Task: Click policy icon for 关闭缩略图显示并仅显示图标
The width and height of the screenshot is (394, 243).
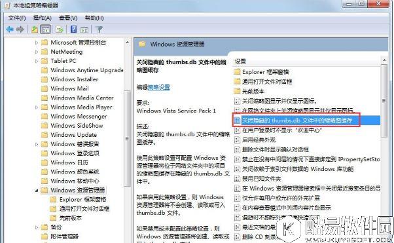Action: point(237,101)
